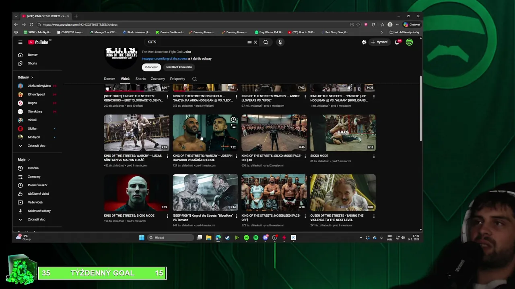Click the Vytvoriť create button

(x=379, y=42)
